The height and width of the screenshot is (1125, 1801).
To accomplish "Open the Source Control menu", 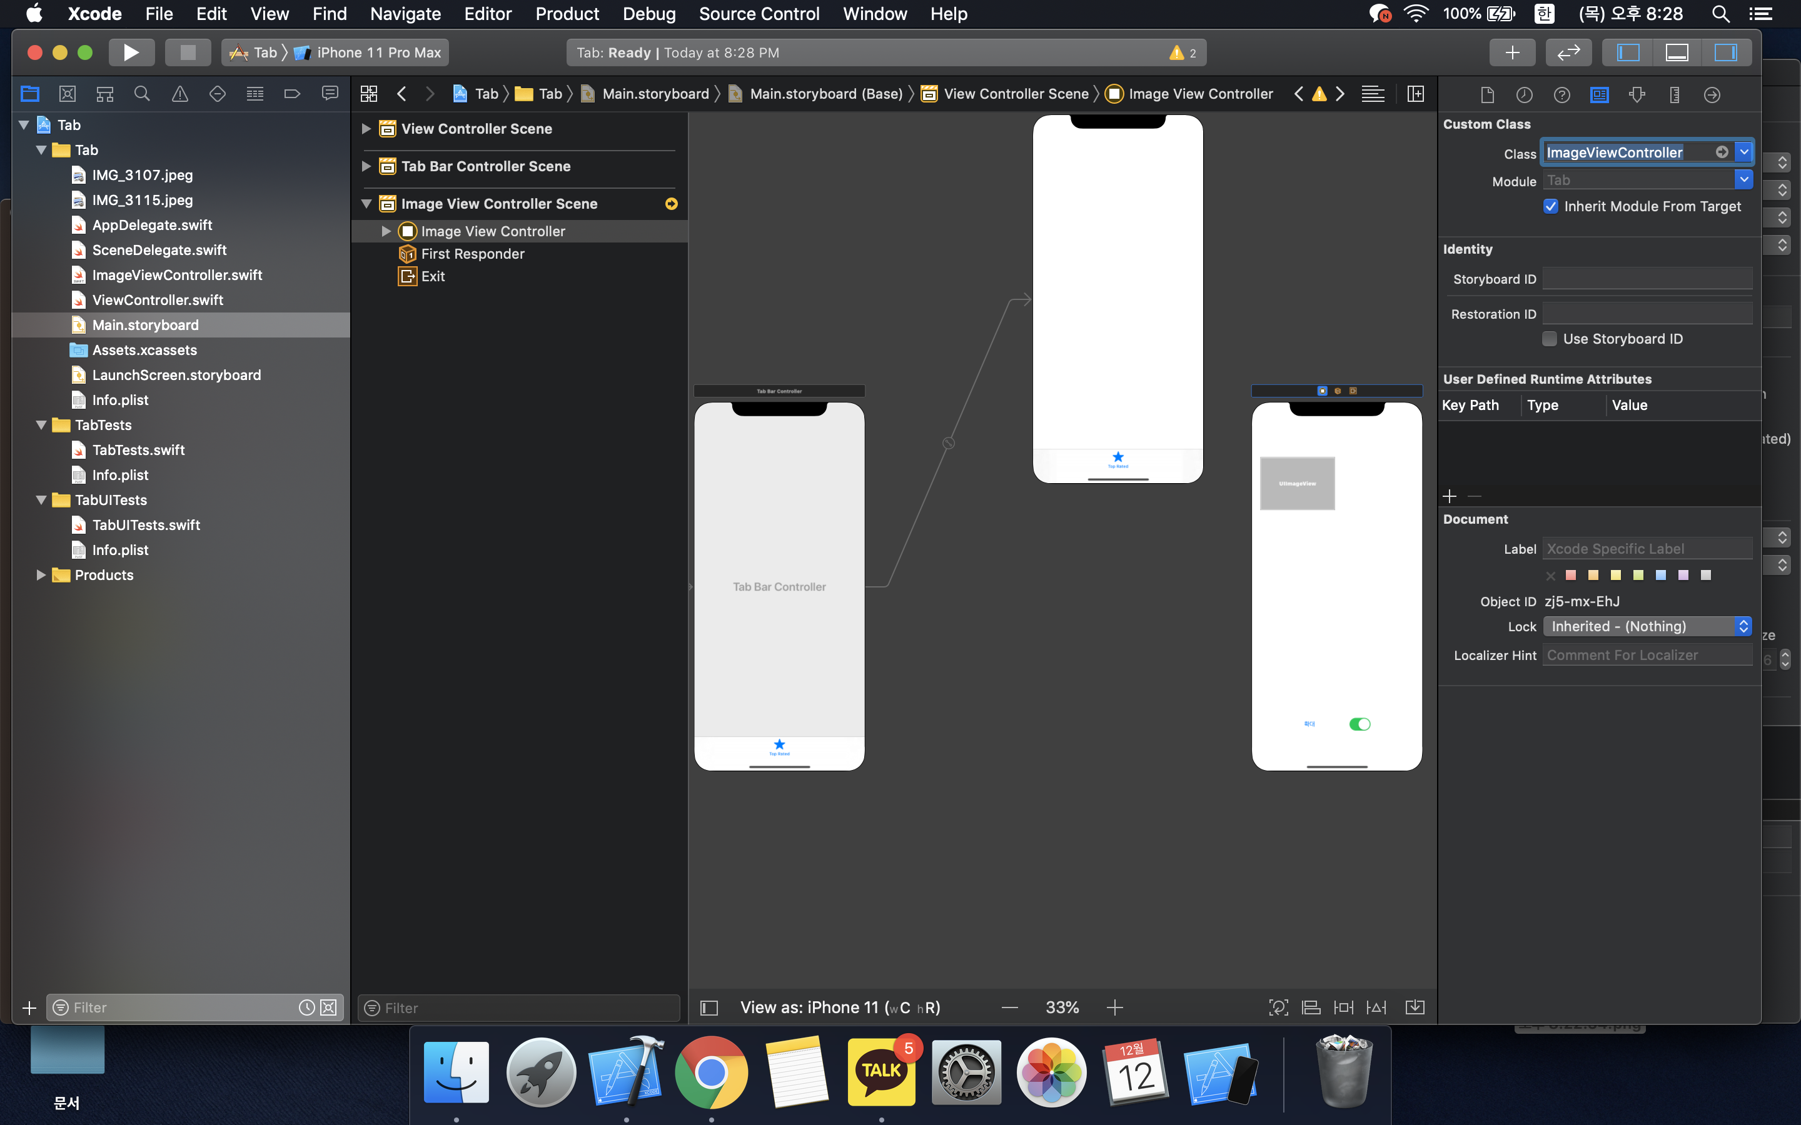I will [x=759, y=13].
